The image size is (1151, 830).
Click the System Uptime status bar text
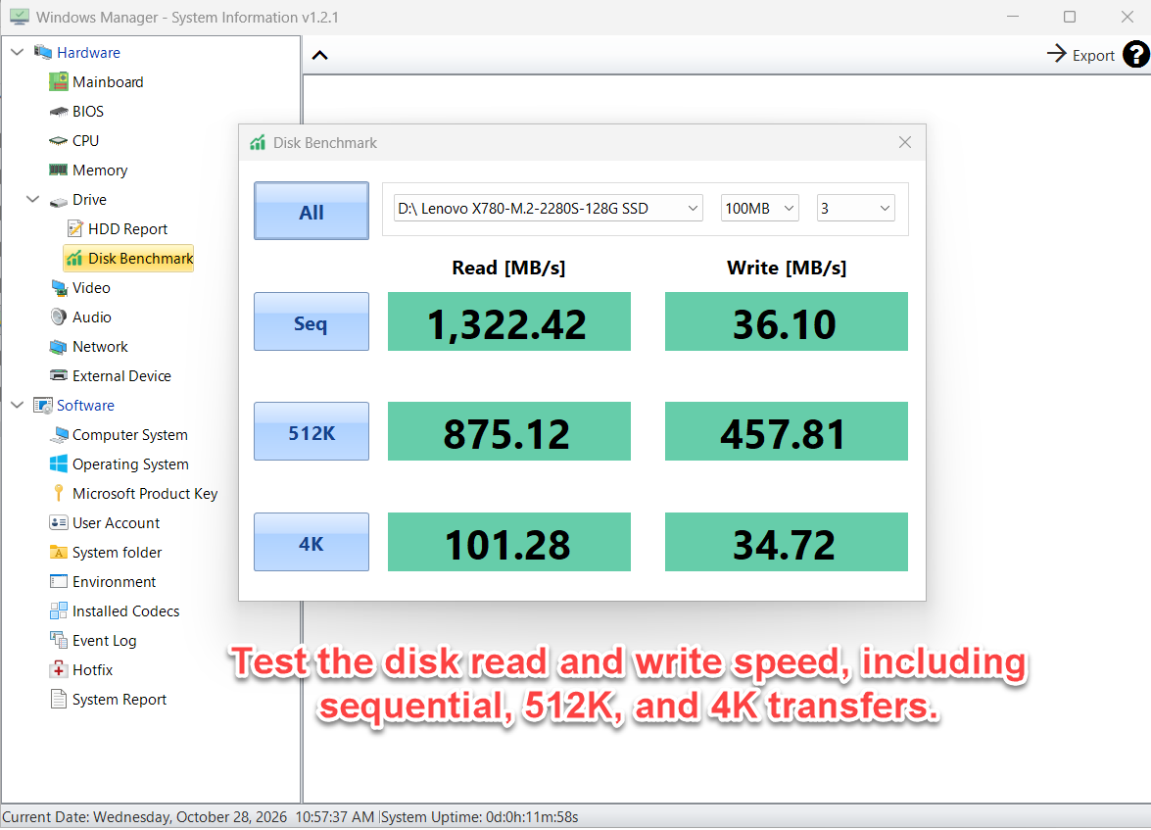click(x=479, y=817)
